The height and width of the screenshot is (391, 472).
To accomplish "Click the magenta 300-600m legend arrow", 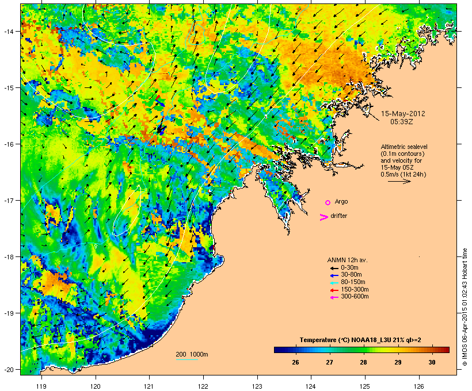I will pos(334,297).
